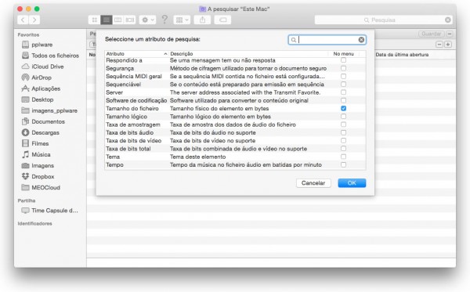Open MEOCloud in the sidebar
470x292 pixels.
click(41, 187)
